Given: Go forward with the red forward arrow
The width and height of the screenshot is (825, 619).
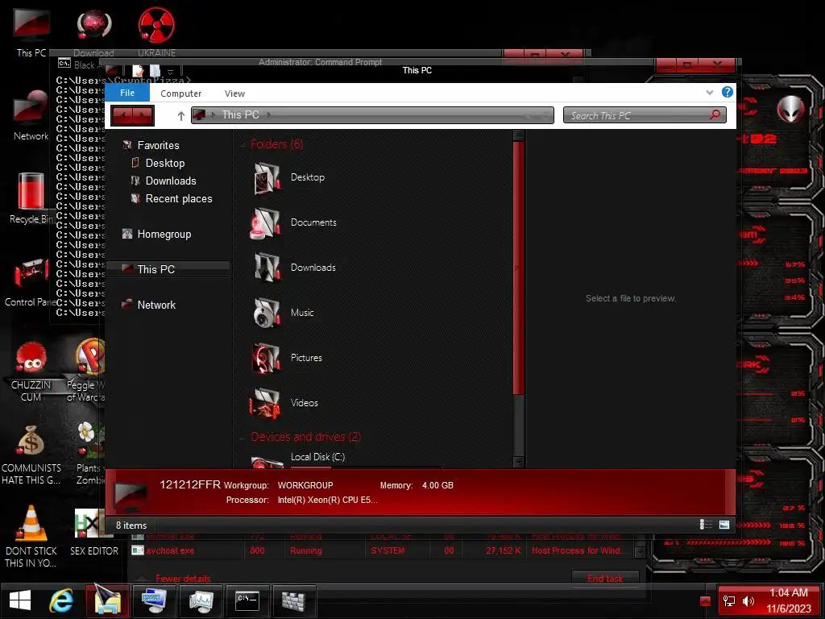Looking at the screenshot, I should click(x=143, y=115).
